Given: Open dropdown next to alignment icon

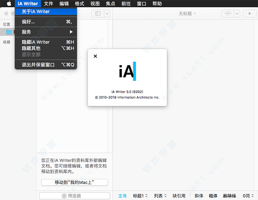Looking at the screenshot, I should pyautogui.click(x=237, y=13).
